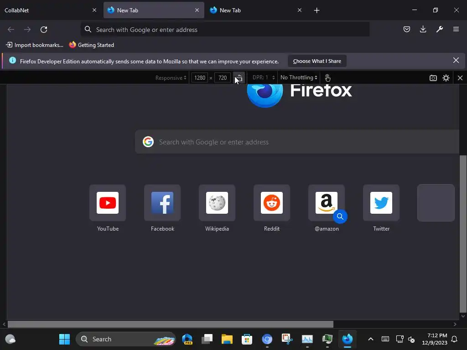Screen dimensions: 467x350
Task: Click scroll left arrow on horizontal scrollbar
Action: pos(4,324)
